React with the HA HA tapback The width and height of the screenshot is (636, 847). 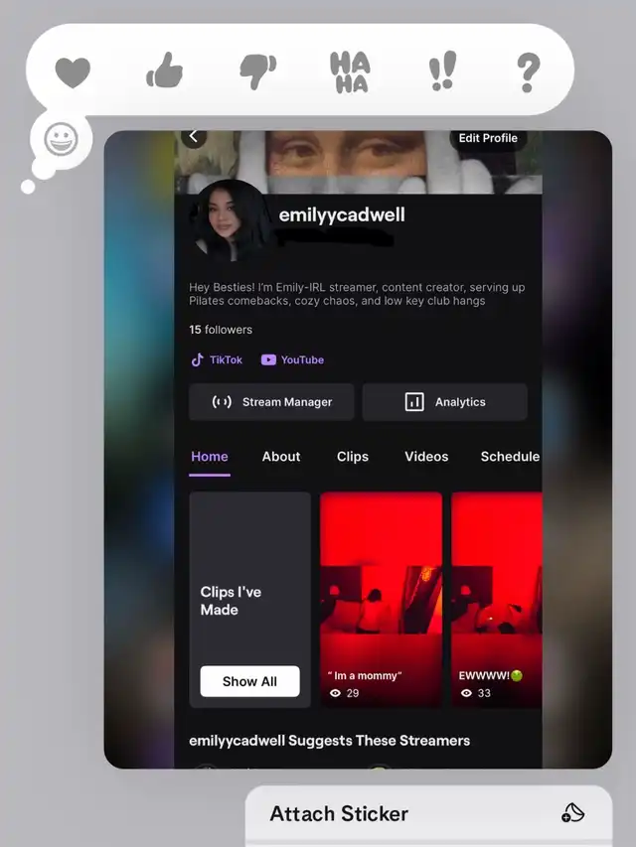point(350,71)
